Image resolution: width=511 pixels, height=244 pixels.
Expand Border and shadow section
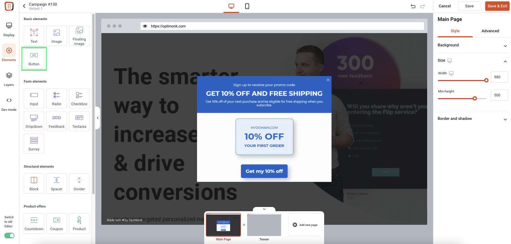coord(473,119)
